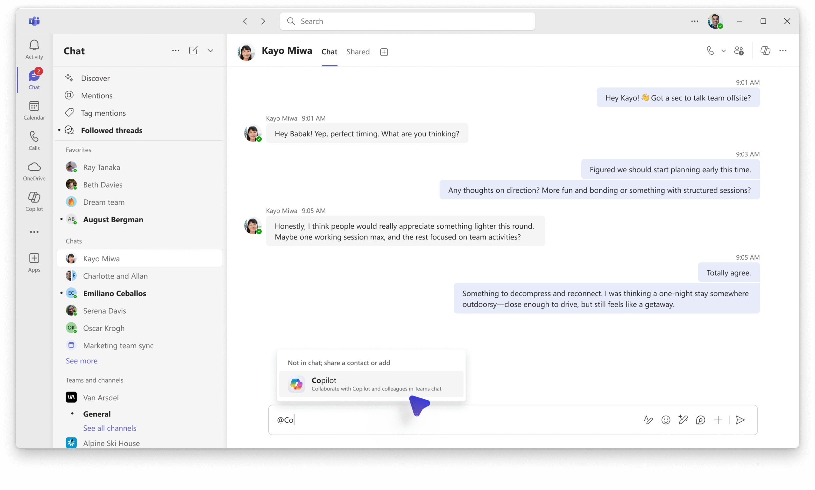Open the Activity feed

tap(34, 49)
